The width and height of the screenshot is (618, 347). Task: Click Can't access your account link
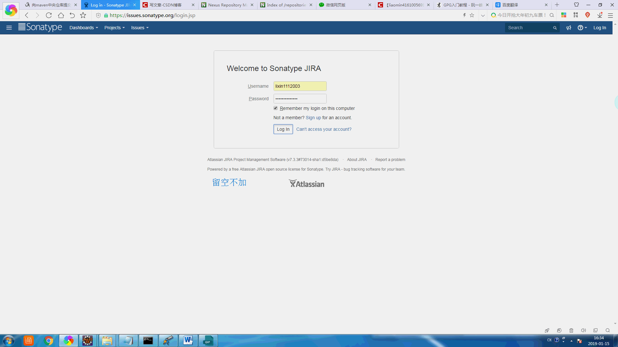click(323, 129)
